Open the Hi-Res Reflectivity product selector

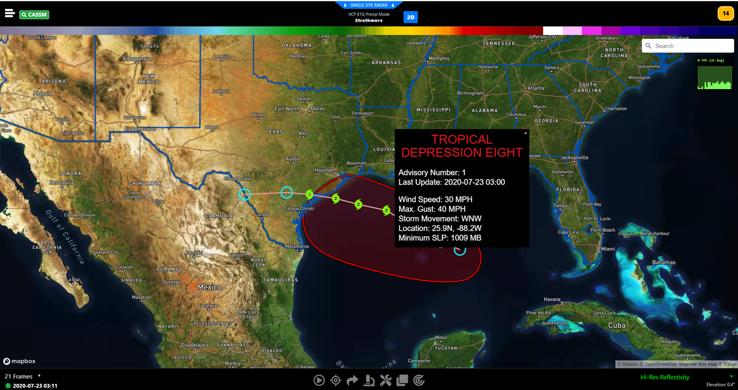pyautogui.click(x=665, y=377)
